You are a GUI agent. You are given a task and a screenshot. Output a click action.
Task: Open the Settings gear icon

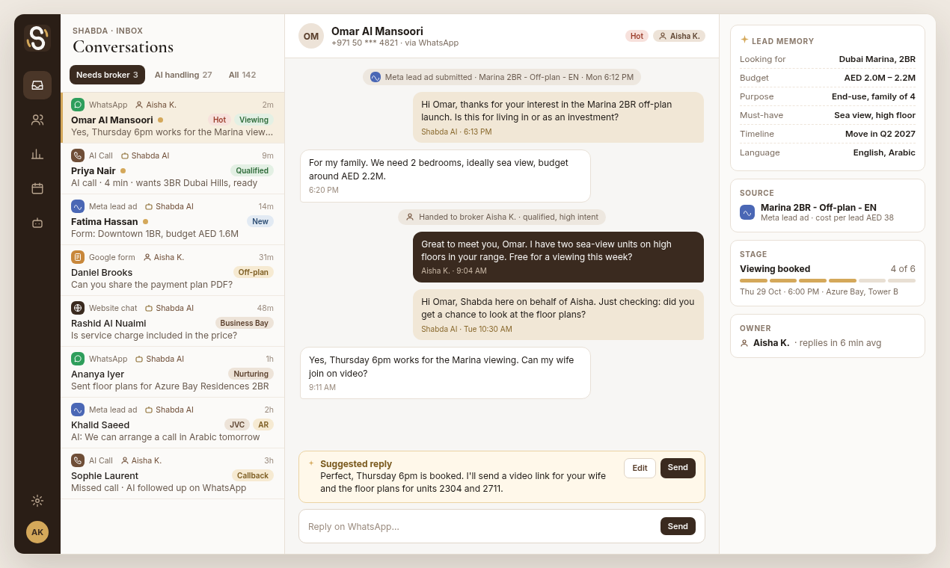point(37,501)
